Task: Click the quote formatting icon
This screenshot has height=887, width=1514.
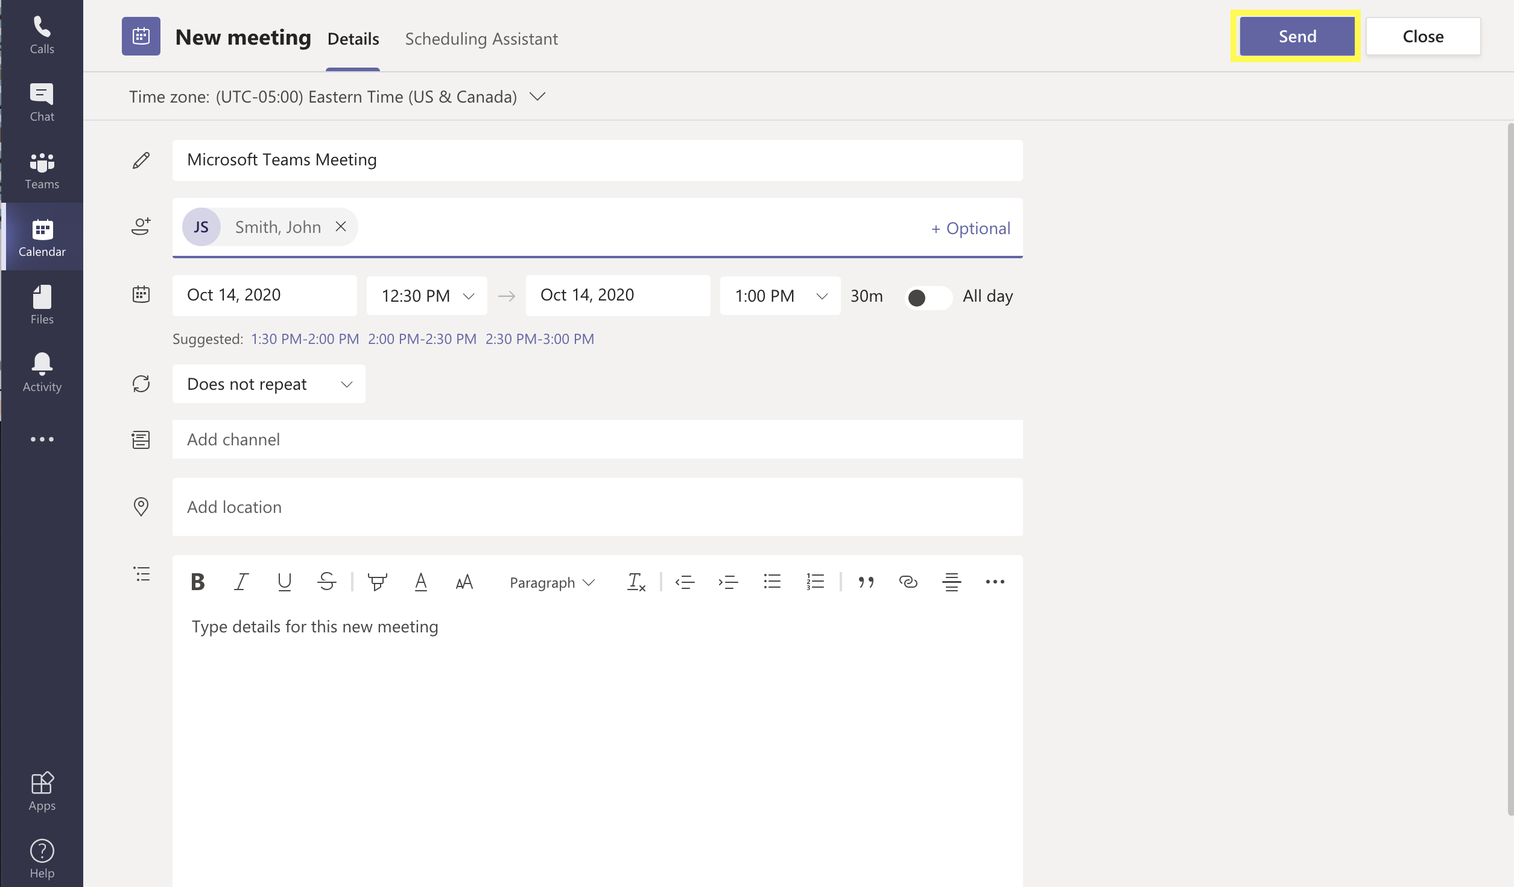Action: (866, 582)
